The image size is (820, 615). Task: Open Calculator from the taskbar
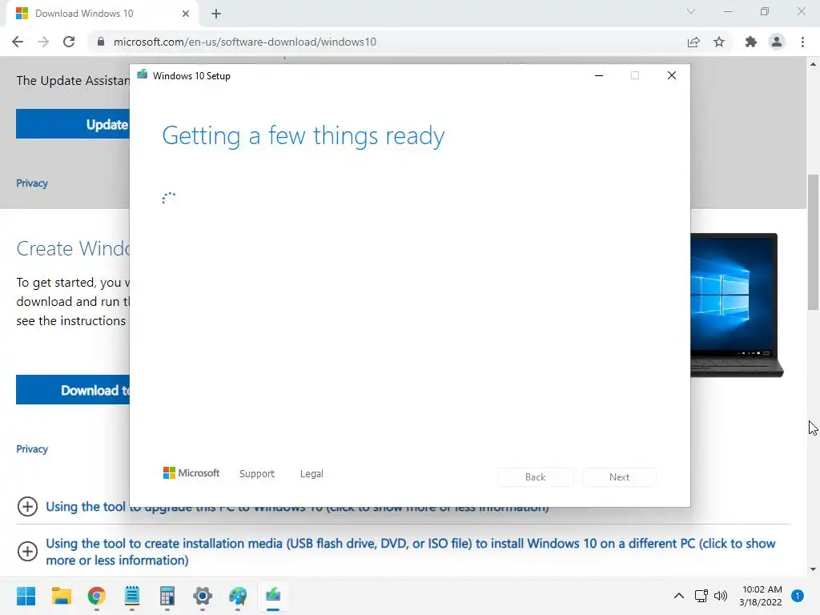(x=167, y=596)
